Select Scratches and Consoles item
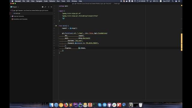192x108 pixels. (x=20, y=19)
